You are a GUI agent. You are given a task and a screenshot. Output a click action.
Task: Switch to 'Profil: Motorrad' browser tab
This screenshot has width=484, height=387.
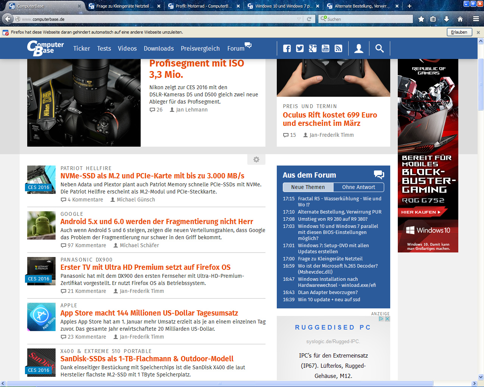coord(204,6)
